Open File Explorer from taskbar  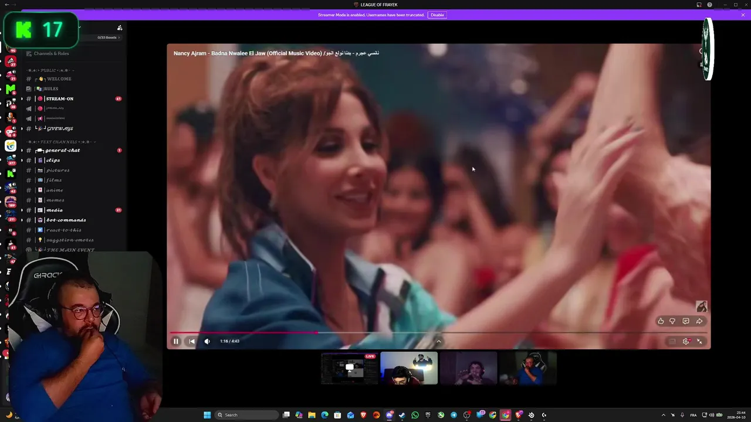312,415
